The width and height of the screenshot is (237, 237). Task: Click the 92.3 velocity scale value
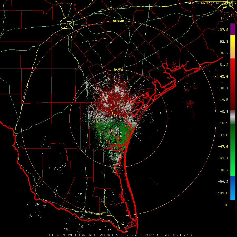224,41
